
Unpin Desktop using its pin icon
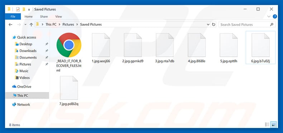coord(47,44)
